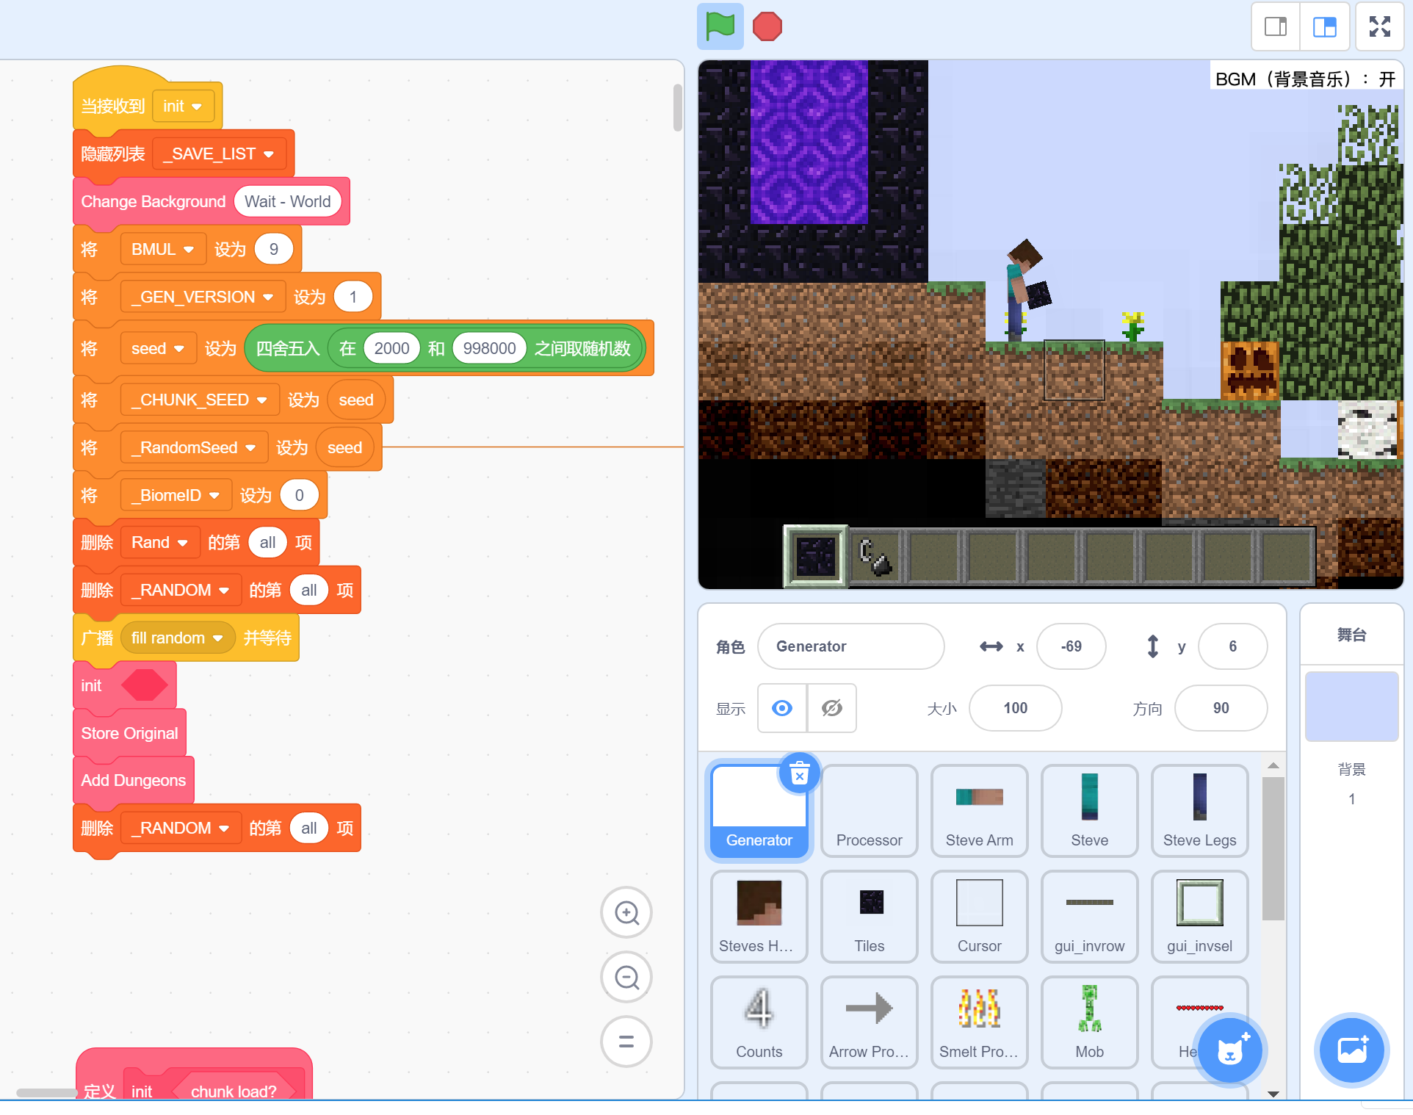Click the horizontal scrollbar of code workspace
The width and height of the screenshot is (1413, 1115).
(x=47, y=1093)
